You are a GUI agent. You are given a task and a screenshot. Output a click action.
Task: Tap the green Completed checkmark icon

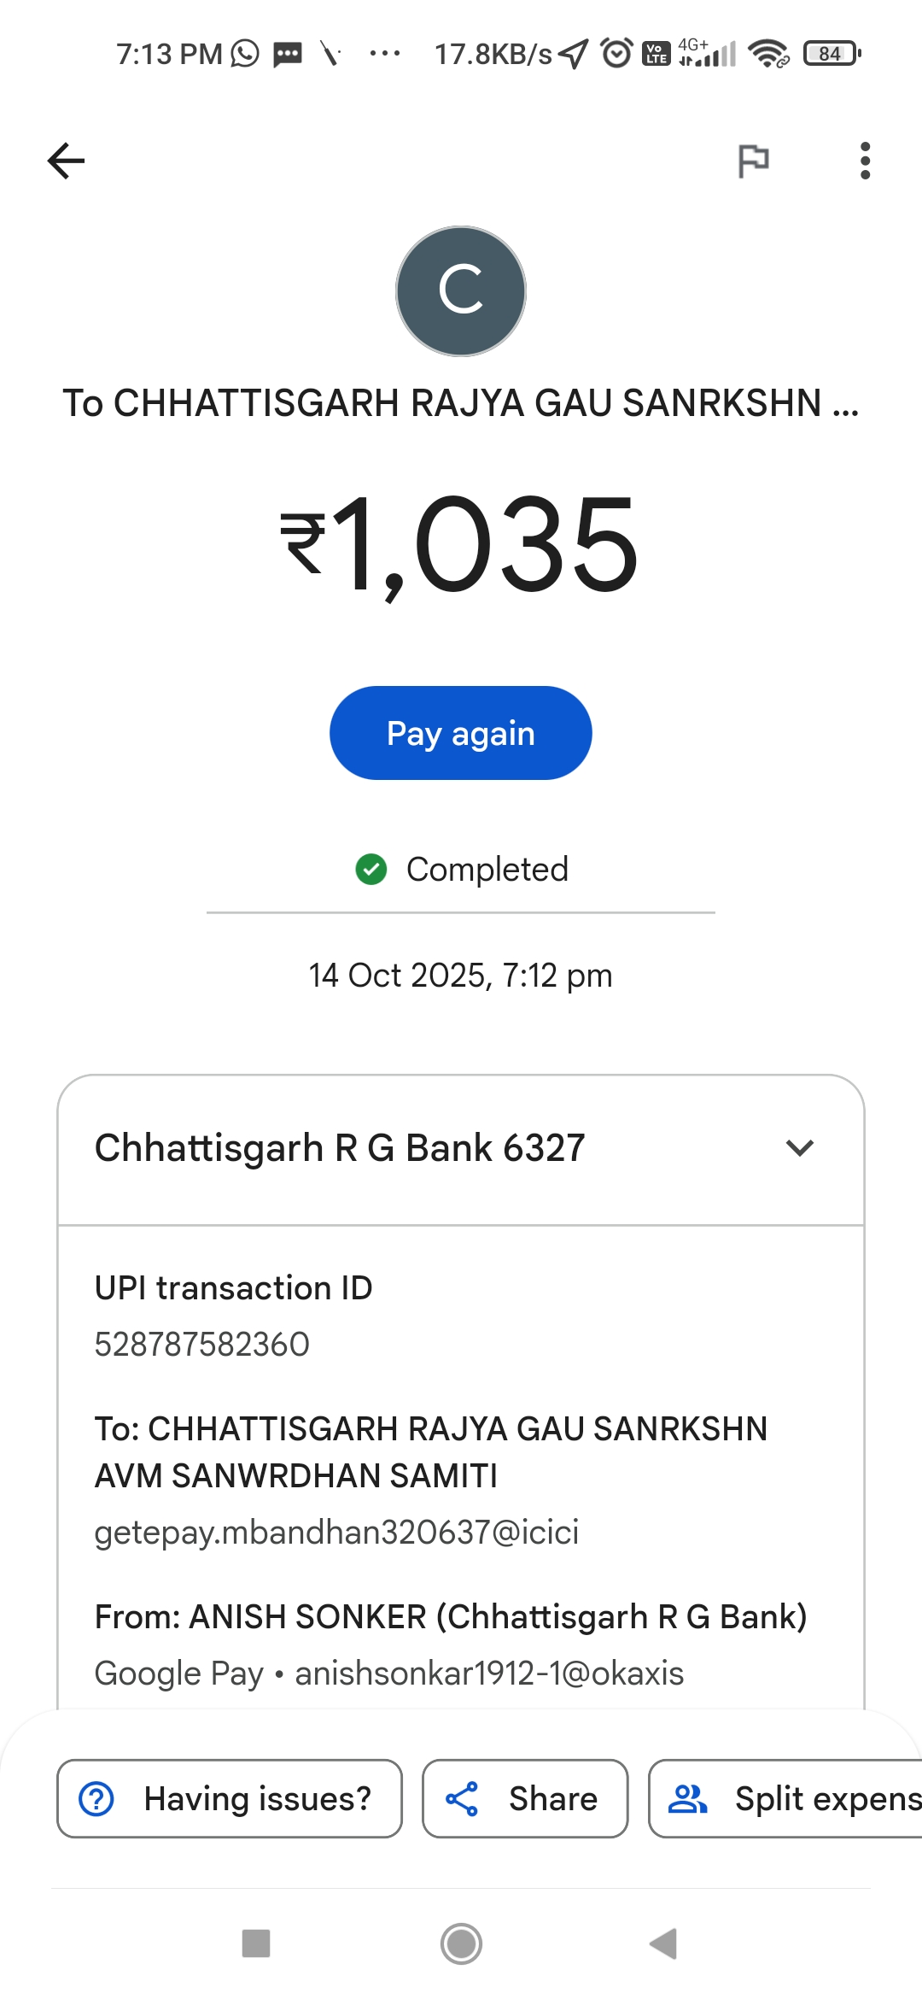(371, 870)
